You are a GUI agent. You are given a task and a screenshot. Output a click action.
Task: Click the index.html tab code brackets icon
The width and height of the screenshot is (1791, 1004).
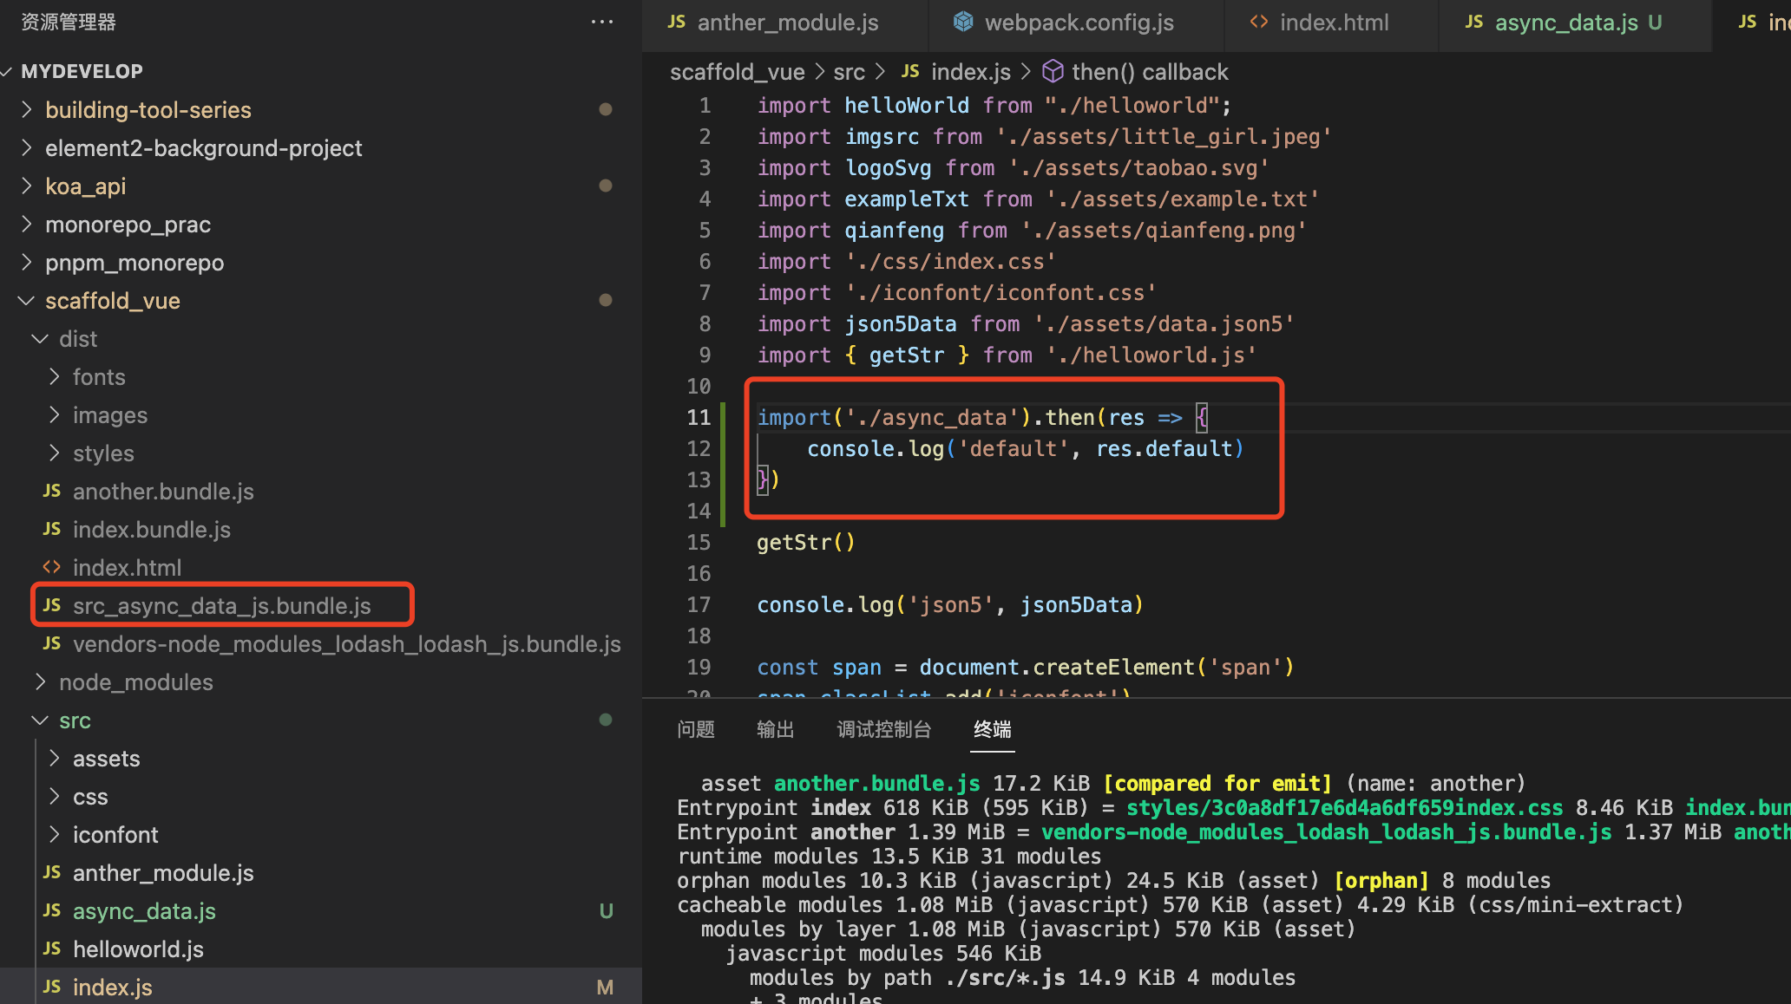(x=1258, y=23)
